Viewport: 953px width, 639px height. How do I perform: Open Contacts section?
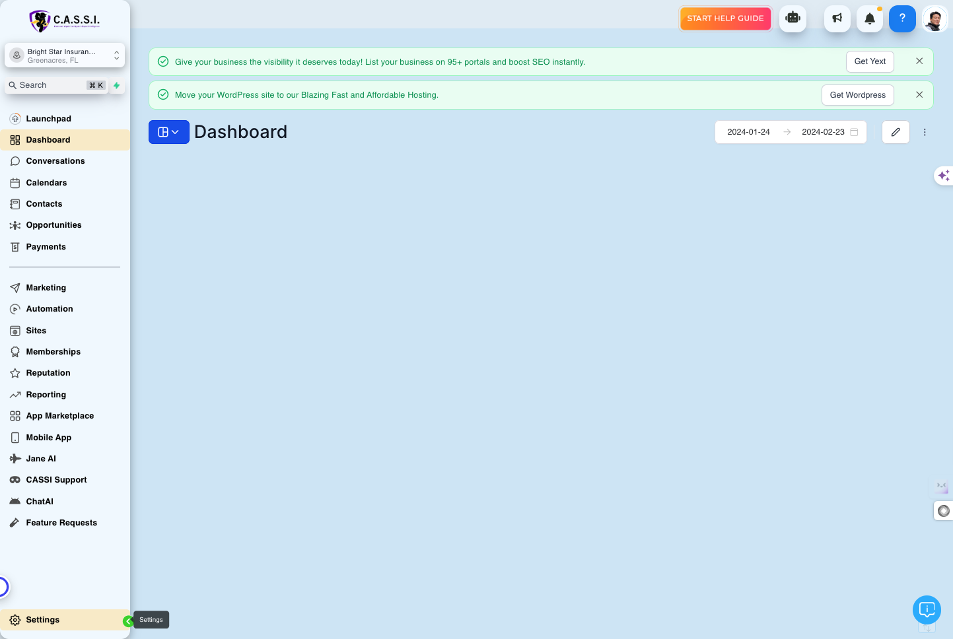click(x=65, y=204)
